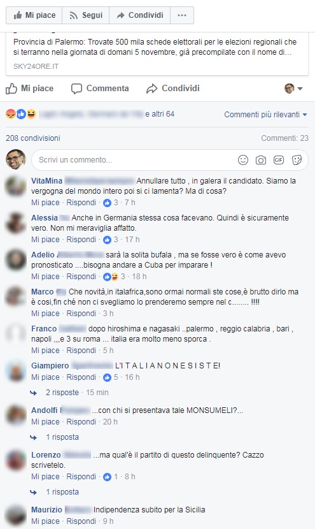Image resolution: width=315 pixels, height=529 pixels.
Task: Expand the 2 risposte under Giampiero's comment
Action: [x=62, y=393]
